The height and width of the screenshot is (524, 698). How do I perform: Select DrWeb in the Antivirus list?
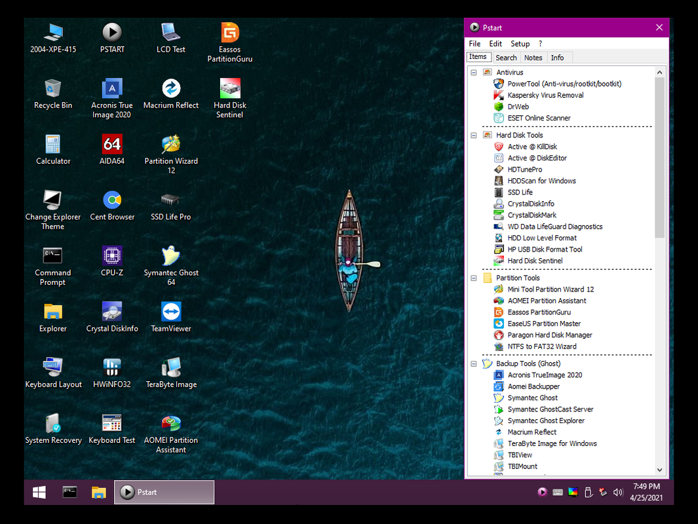coord(518,107)
